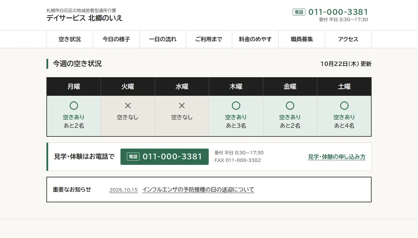Click the FAX 011-000-3382 text

(x=238, y=160)
